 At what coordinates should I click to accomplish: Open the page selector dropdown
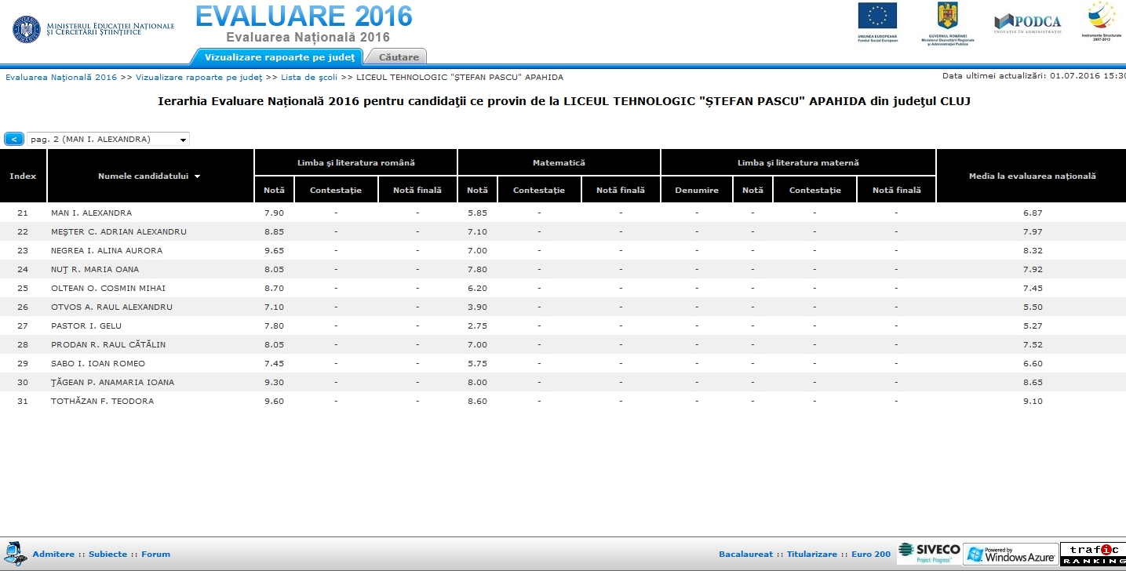pyautogui.click(x=108, y=139)
